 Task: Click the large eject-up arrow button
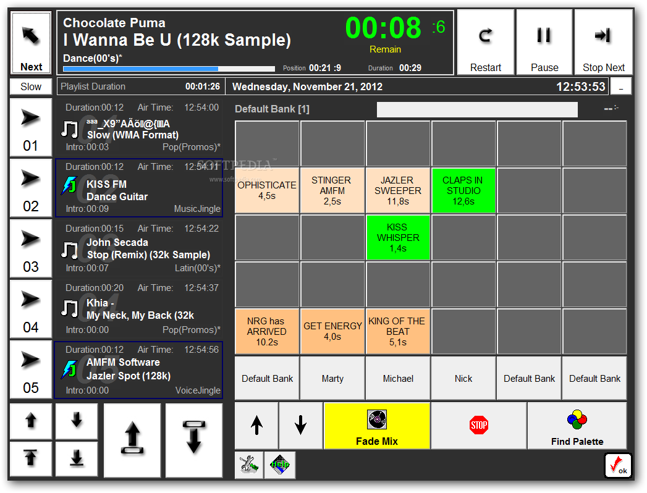pos(132,440)
